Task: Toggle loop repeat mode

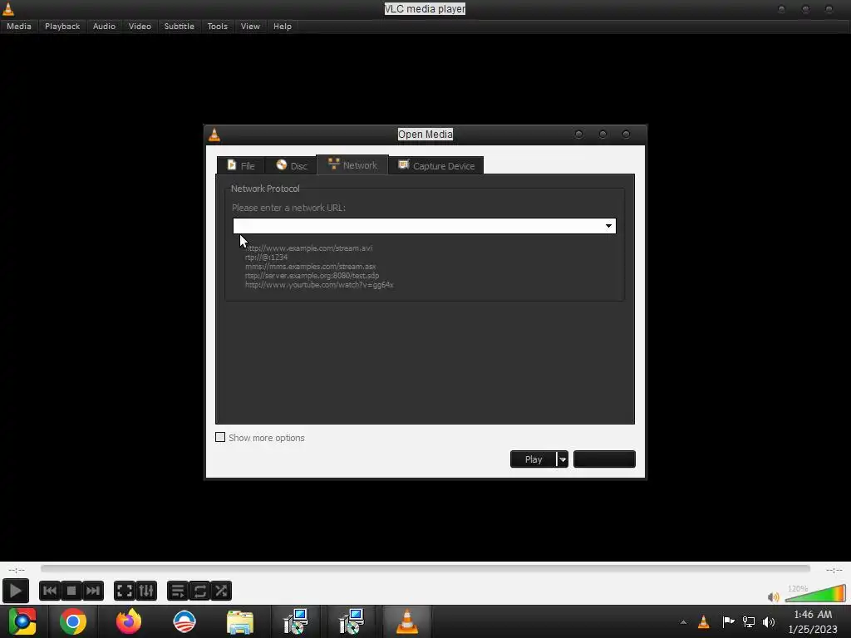Action: click(199, 591)
